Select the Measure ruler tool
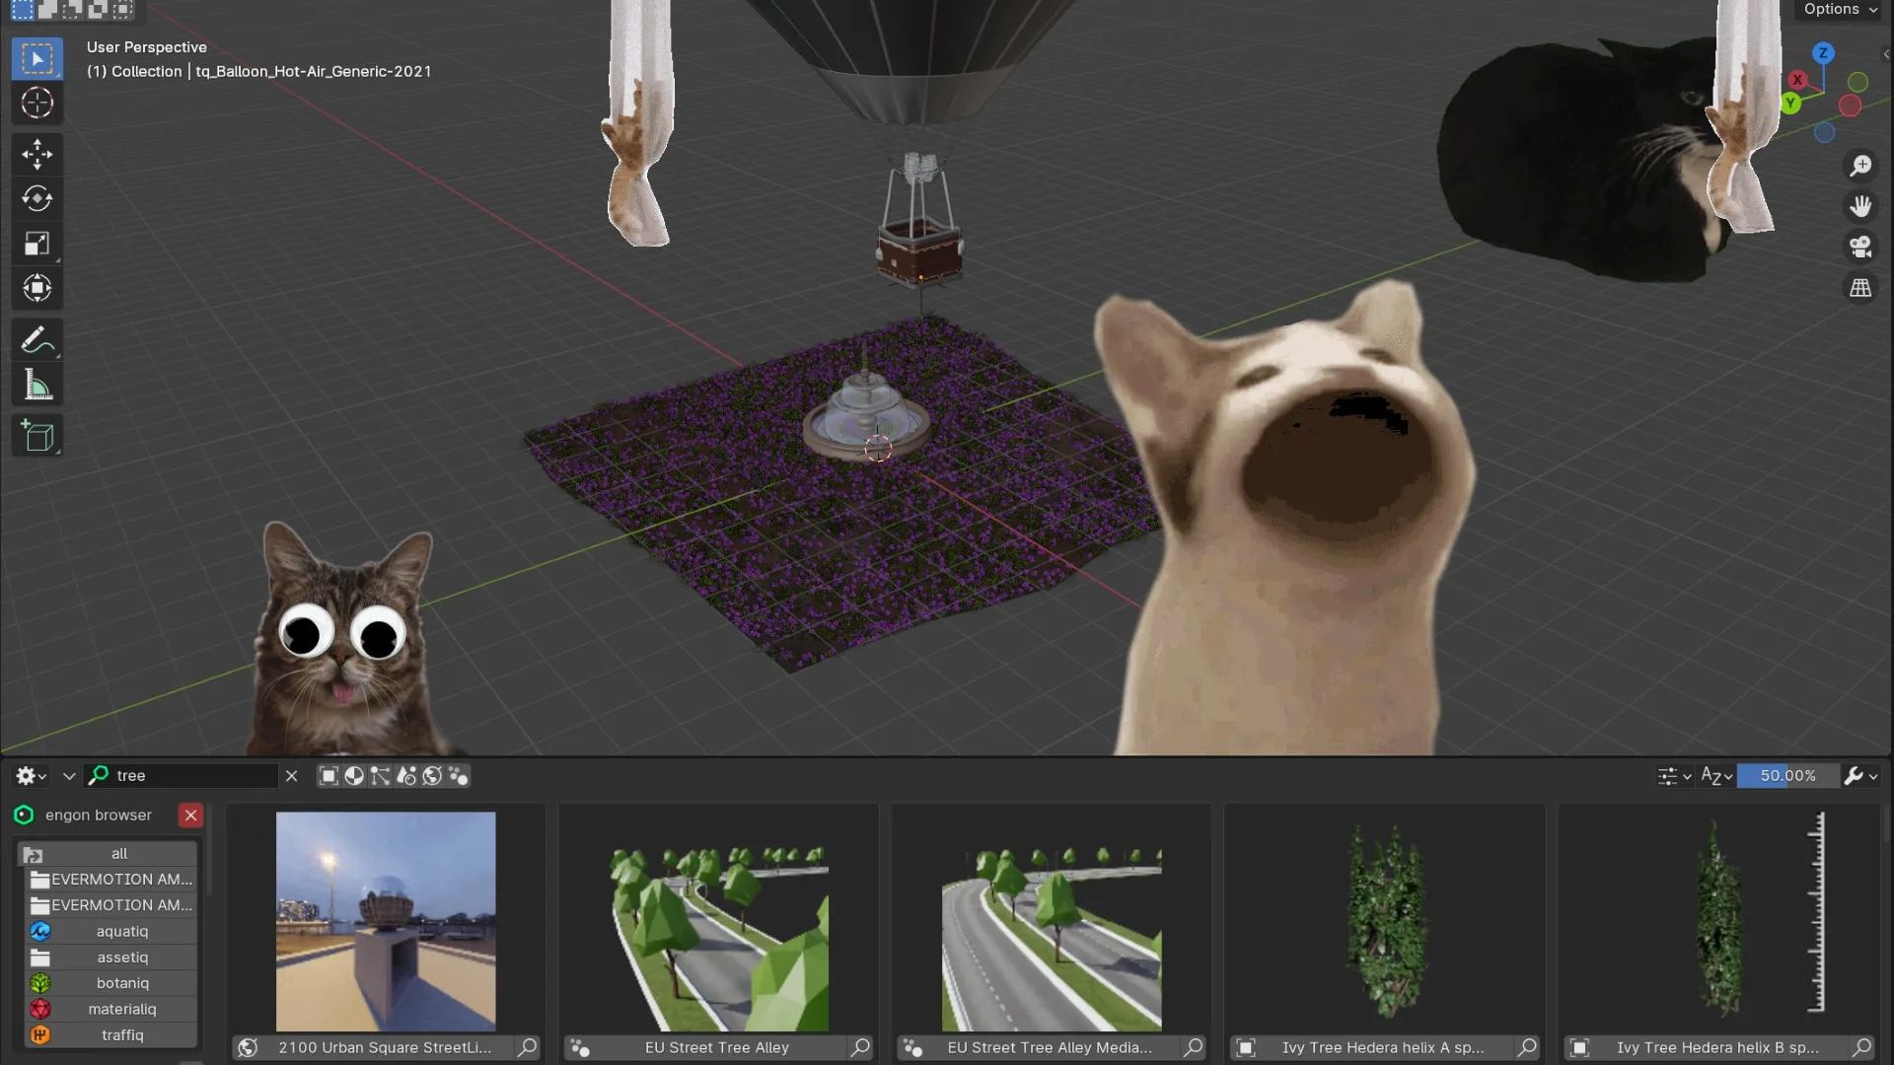This screenshot has width=1894, height=1065. point(37,385)
